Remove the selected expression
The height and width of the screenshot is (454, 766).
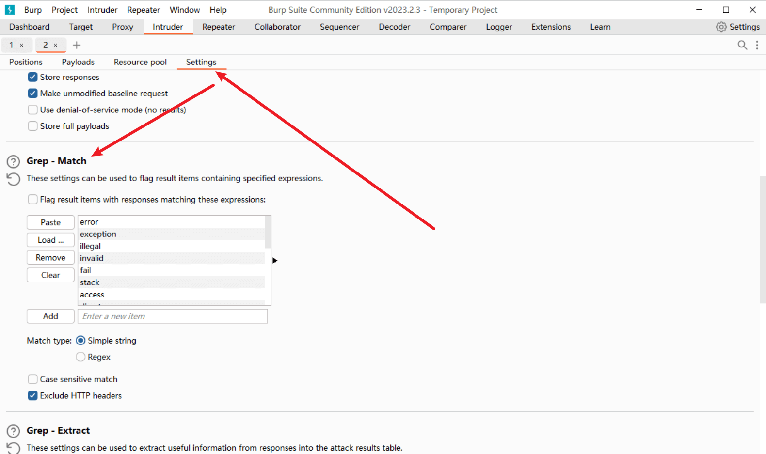50,258
